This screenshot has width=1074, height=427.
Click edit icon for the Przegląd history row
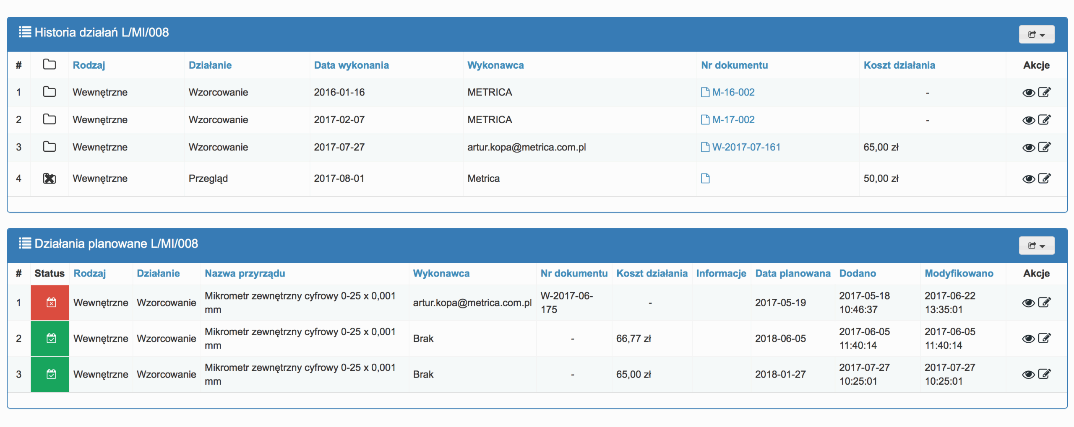pos(1044,179)
